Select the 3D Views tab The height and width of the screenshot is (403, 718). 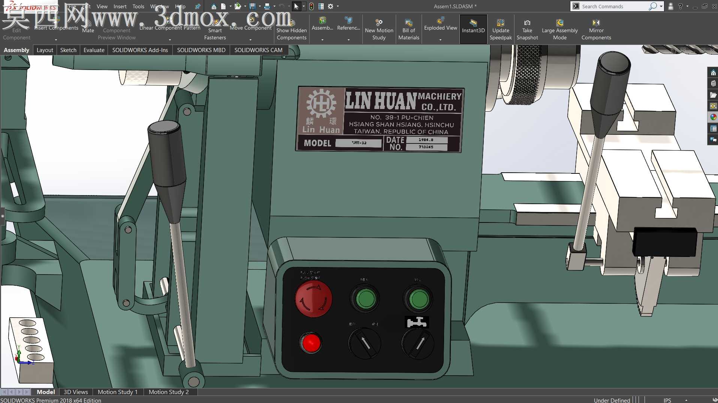tap(76, 392)
